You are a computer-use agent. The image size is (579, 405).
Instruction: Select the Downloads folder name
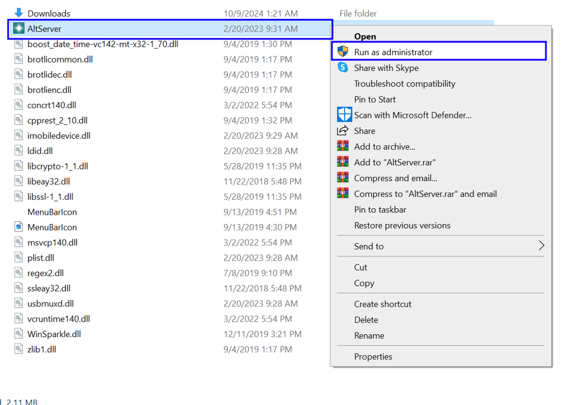(49, 13)
